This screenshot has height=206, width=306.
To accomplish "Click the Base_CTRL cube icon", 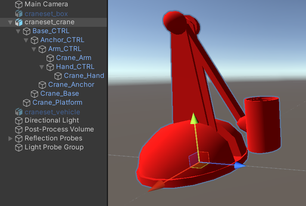I will (x=27, y=31).
